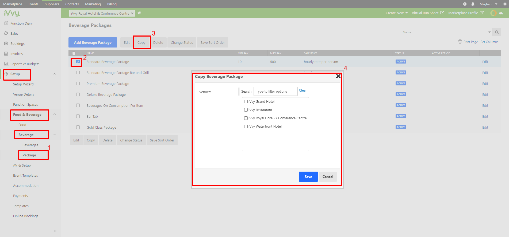Go to venue home icon
This screenshot has width=509, height=237.
139,13
